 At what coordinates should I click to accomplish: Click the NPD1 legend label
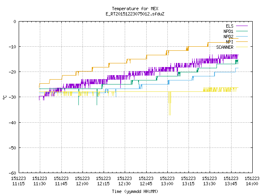tap(228, 31)
